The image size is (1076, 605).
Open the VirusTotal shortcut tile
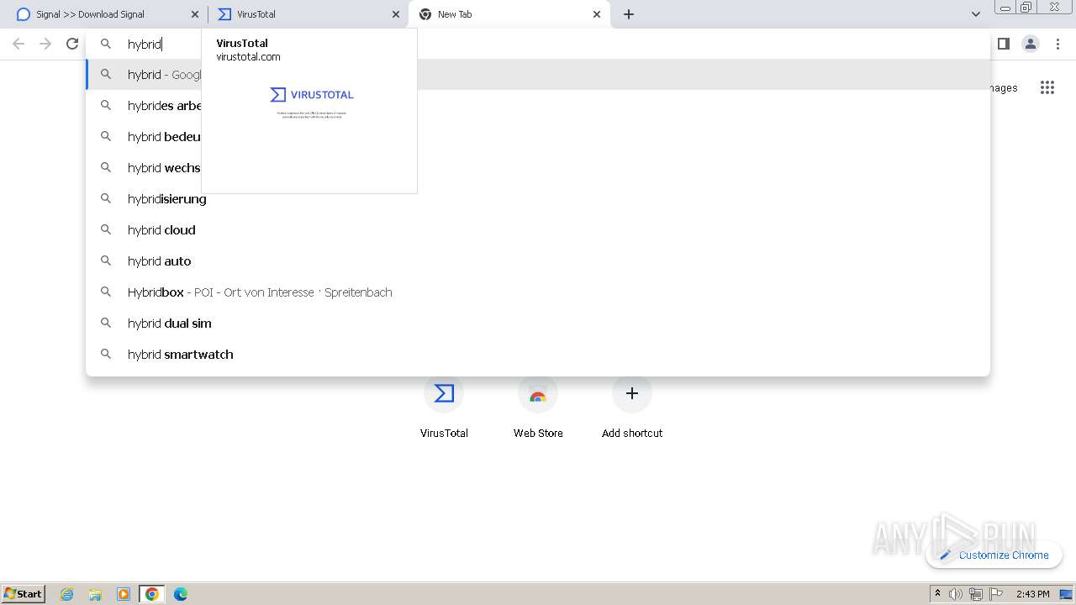(444, 408)
